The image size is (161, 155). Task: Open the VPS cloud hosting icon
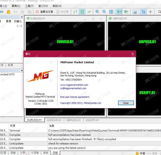[x=22, y=12]
